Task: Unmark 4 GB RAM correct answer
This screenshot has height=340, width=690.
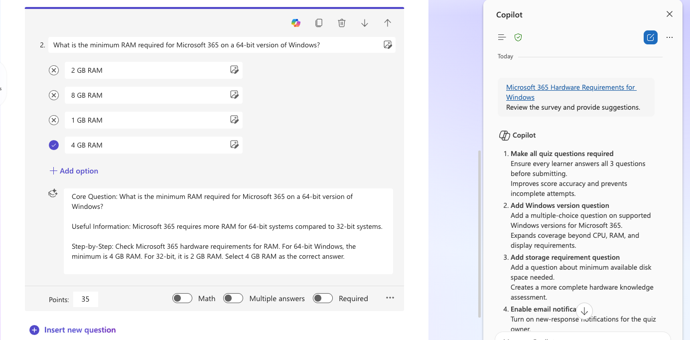Action: click(x=54, y=145)
